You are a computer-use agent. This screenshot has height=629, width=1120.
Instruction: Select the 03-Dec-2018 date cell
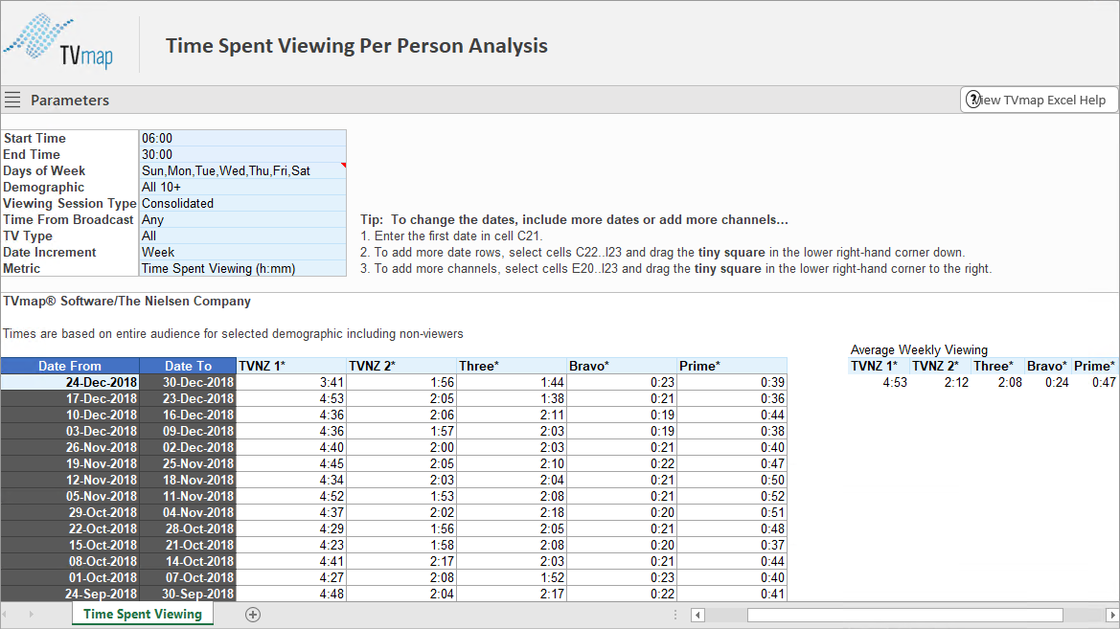click(x=70, y=431)
